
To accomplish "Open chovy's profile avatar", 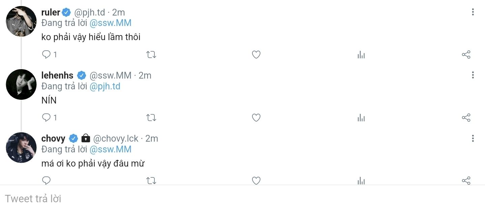I will (21, 147).
